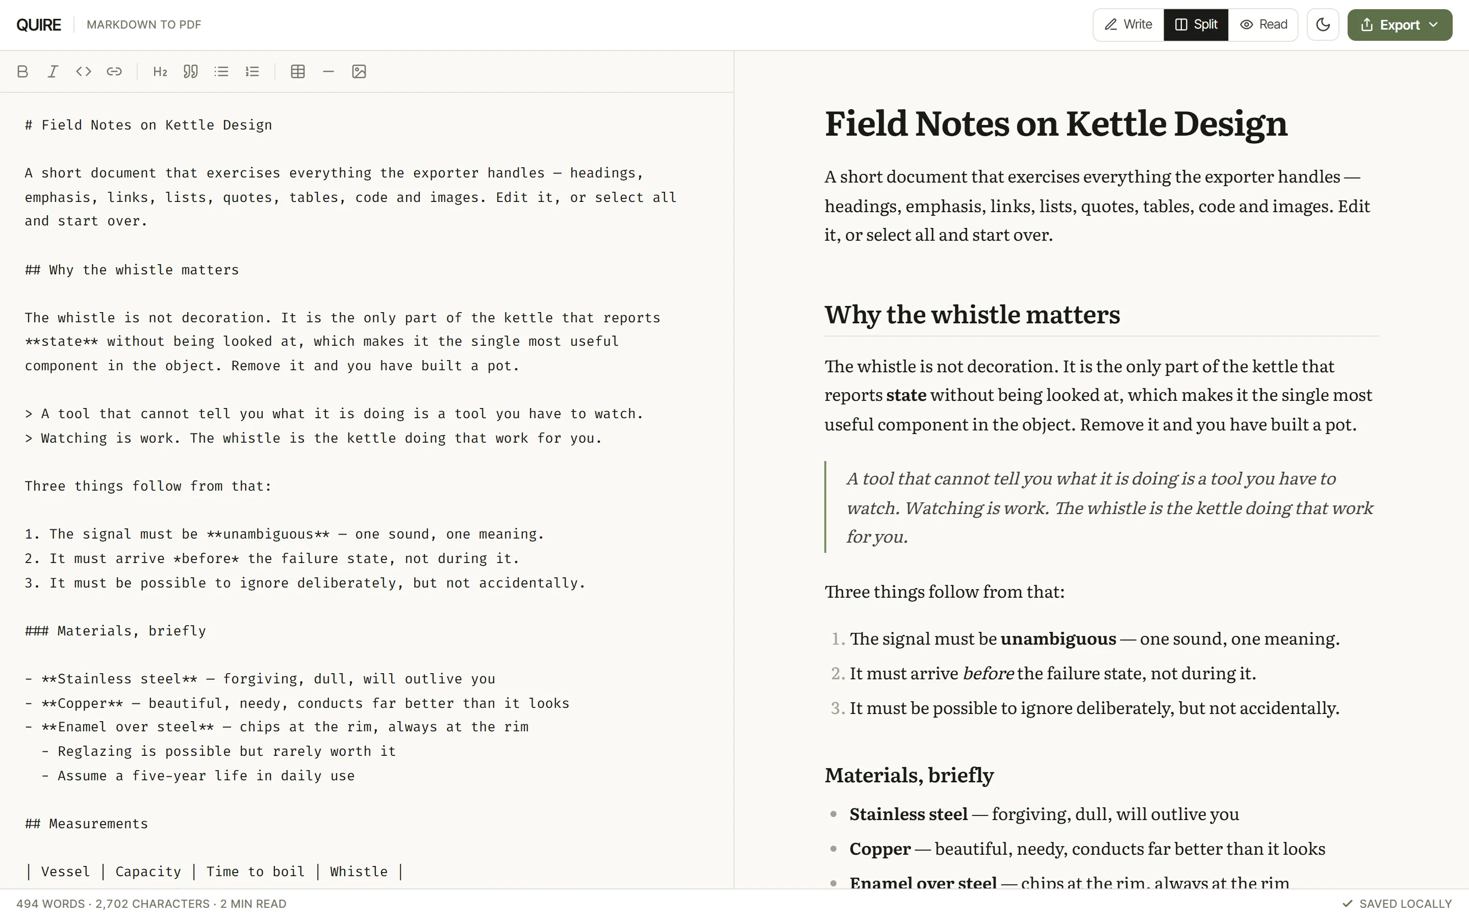Click the QUIRE logo
The image size is (1469, 918).
point(39,25)
